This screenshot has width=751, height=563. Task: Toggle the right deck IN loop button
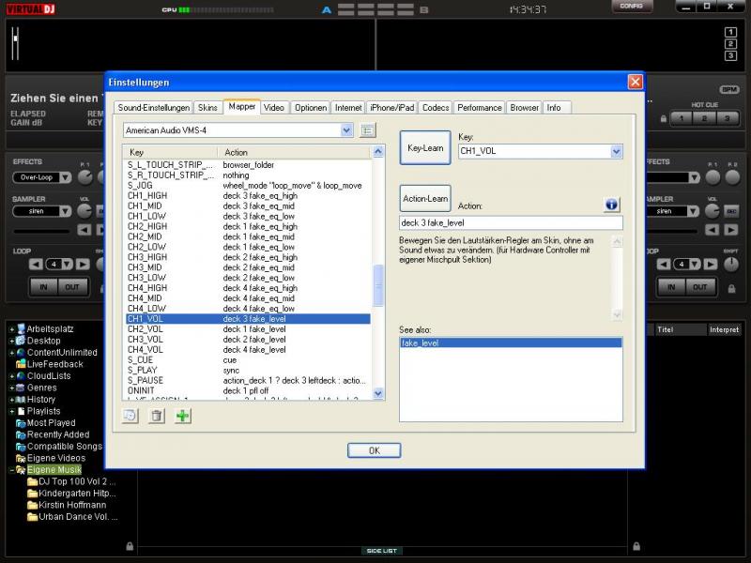[x=673, y=287]
